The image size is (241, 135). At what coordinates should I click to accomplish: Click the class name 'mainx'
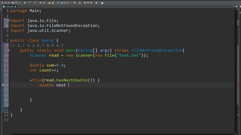click(x=48, y=40)
